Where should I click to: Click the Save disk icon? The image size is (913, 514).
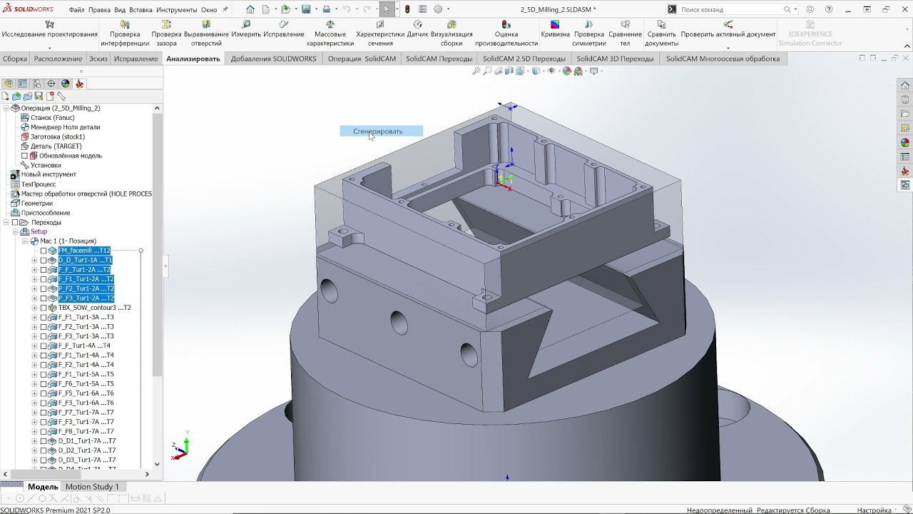(306, 9)
